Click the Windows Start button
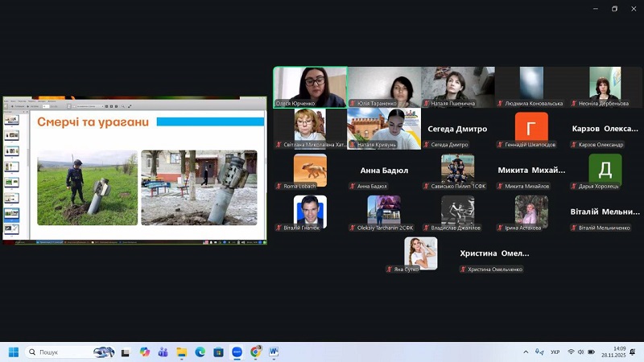The width and height of the screenshot is (644, 362). (x=13, y=352)
